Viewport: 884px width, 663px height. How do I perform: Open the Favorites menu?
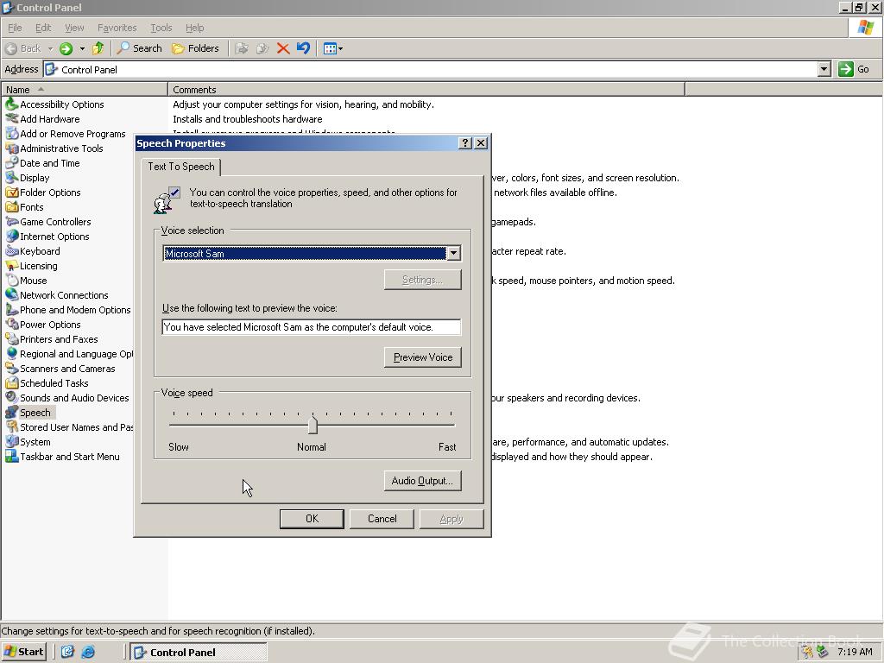click(117, 28)
